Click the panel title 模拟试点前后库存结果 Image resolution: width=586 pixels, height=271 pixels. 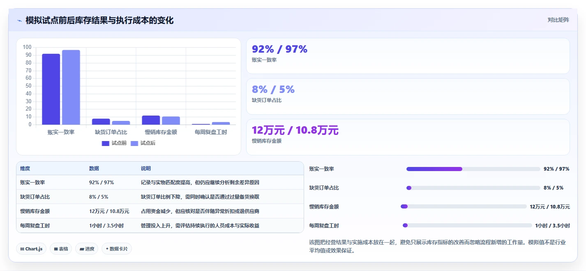tap(99, 21)
